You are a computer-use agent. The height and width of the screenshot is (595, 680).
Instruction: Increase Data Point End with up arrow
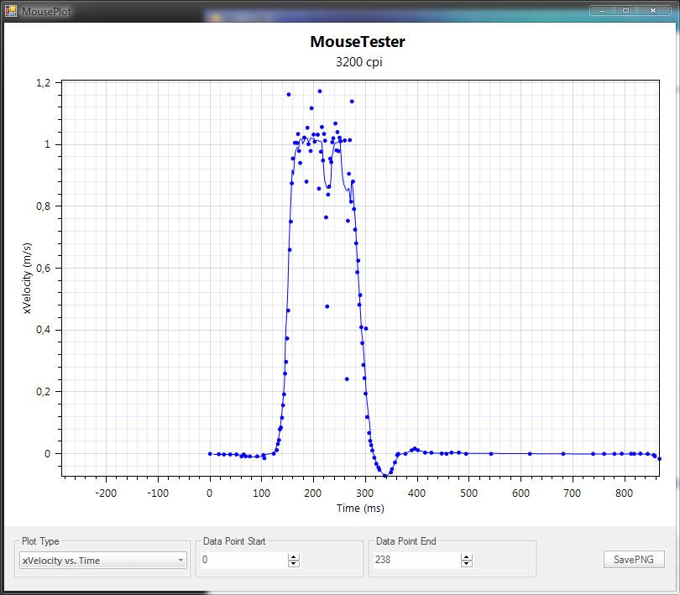[467, 557]
